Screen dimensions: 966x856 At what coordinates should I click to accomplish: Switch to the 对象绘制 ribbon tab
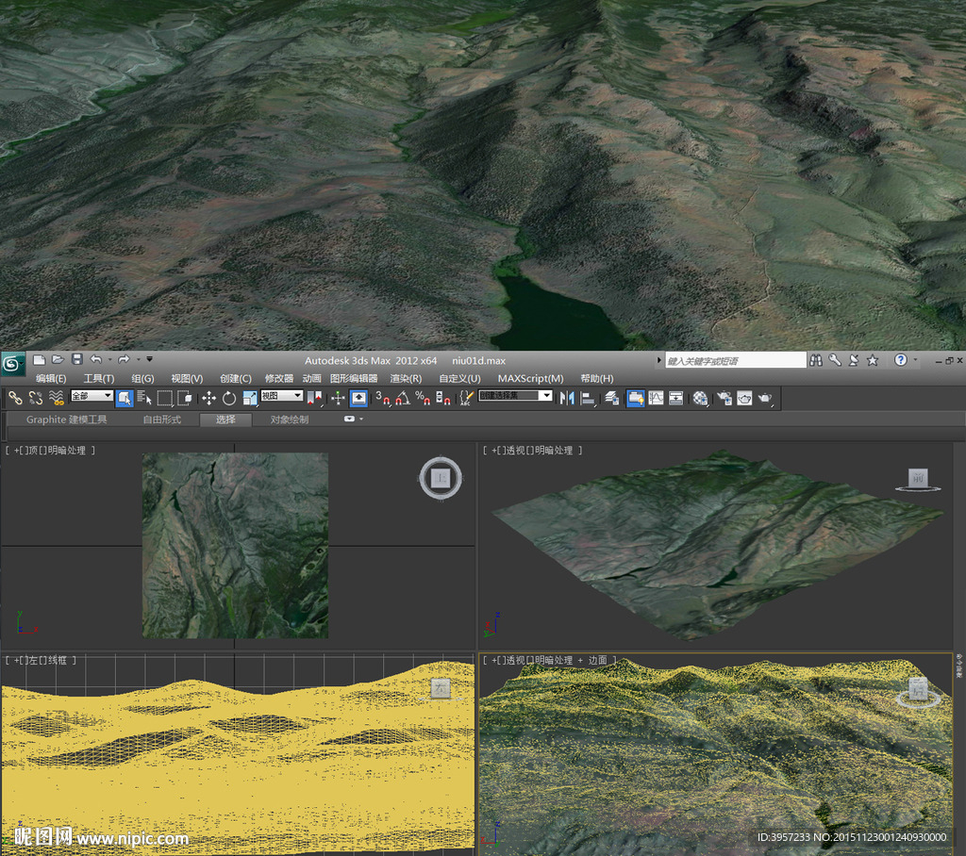(289, 420)
